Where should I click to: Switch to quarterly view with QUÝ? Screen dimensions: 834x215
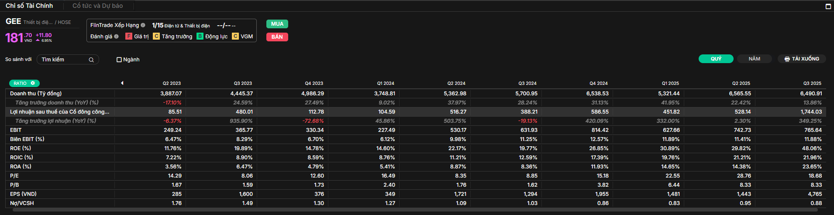pos(716,59)
